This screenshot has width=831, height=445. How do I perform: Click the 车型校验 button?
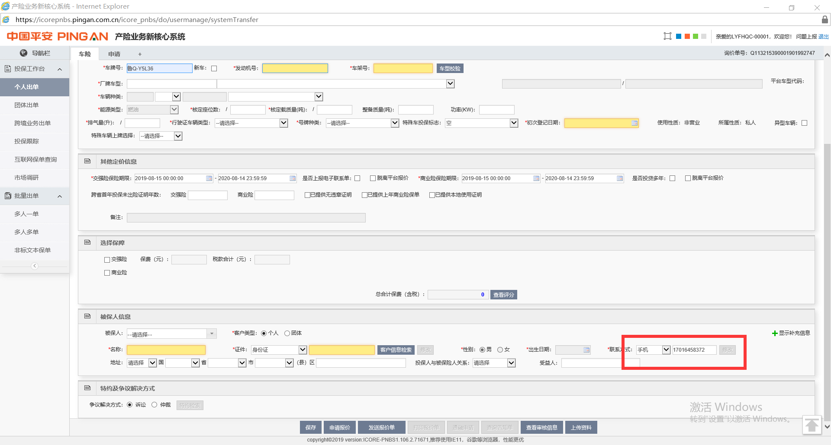click(450, 68)
